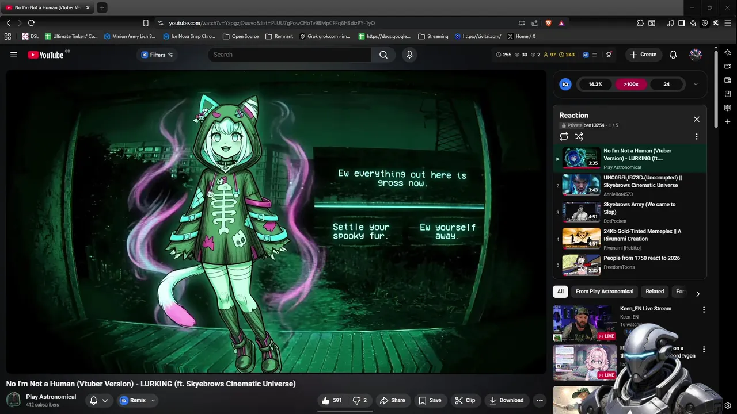Click the Download button
The width and height of the screenshot is (737, 414).
[x=506, y=400]
